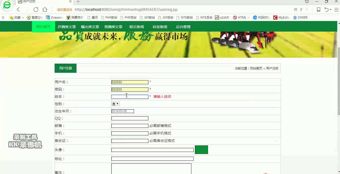Open the 我要自学 bookmark
Image resolution: width=340 pixels, height=174 pixels.
click(x=75, y=18)
